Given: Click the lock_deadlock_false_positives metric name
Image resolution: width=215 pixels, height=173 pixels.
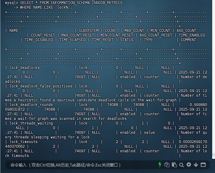Looking at the screenshot, I should [41, 86].
